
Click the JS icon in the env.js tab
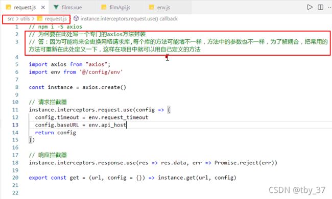[151, 8]
